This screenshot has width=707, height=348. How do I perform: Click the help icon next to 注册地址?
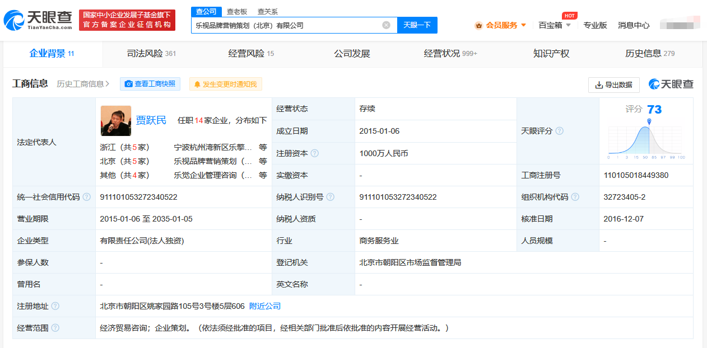click(x=55, y=306)
